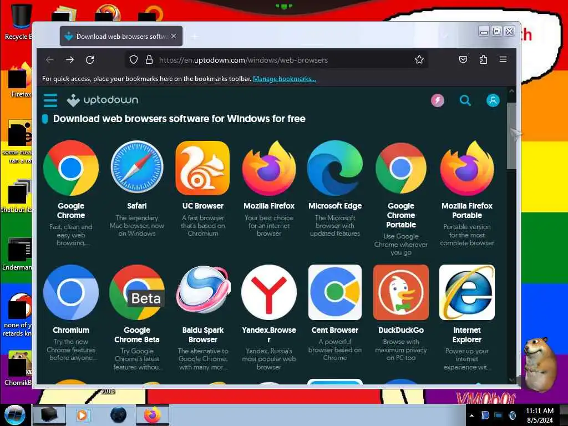This screenshot has width=568, height=426.
Task: Open the Google Chrome title link
Action: coord(71,210)
